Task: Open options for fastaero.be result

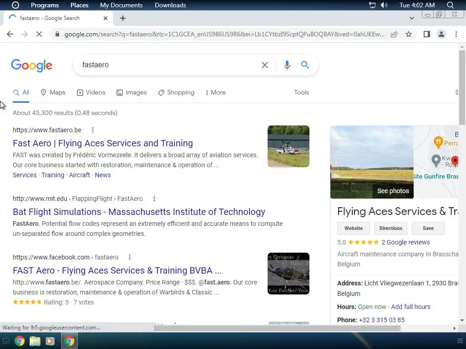Action: click(x=93, y=130)
